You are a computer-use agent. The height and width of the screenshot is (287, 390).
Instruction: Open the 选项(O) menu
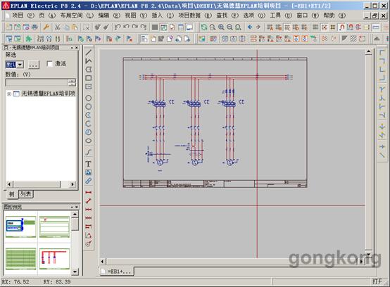254,15
